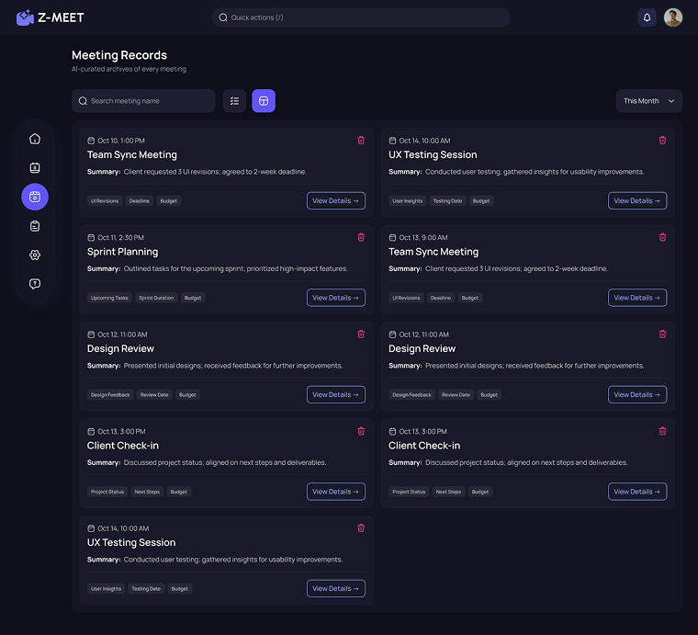Open the help chat sidebar icon
This screenshot has width=698, height=635.
35,284
